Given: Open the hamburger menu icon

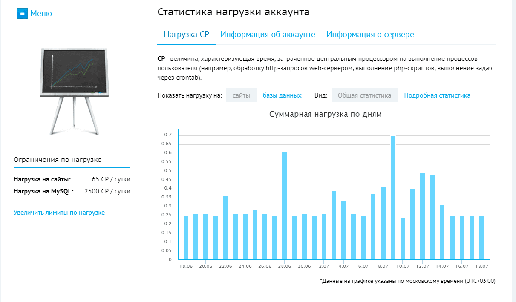Looking at the screenshot, I should click(x=22, y=13).
